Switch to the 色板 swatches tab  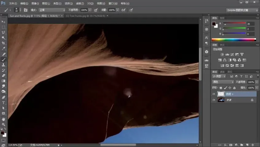click(222, 18)
